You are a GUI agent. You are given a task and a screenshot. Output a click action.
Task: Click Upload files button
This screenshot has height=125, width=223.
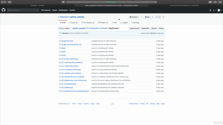pos(145,28)
